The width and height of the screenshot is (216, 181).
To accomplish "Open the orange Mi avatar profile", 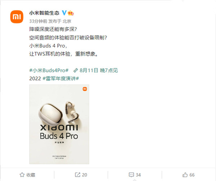I will [x=17, y=17].
